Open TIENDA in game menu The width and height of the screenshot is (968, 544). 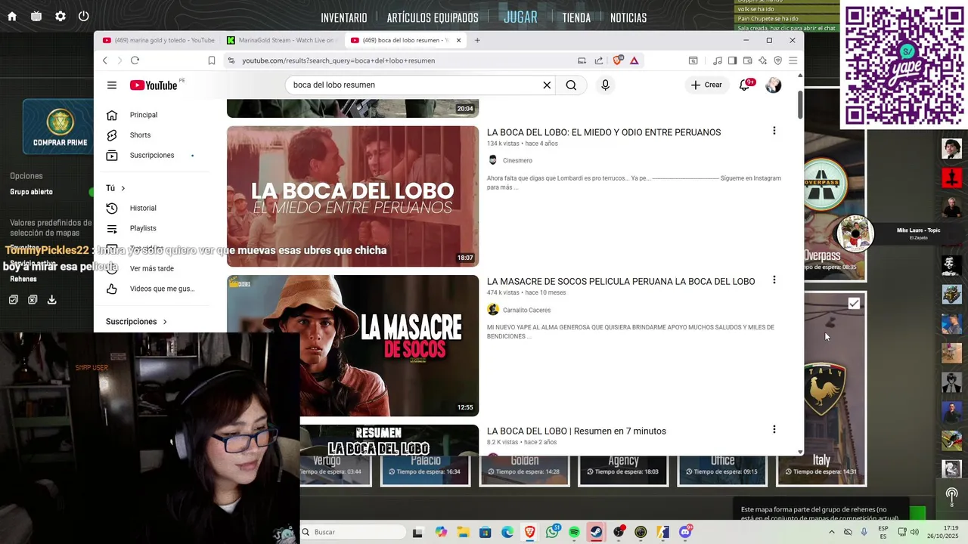pyautogui.click(x=576, y=17)
